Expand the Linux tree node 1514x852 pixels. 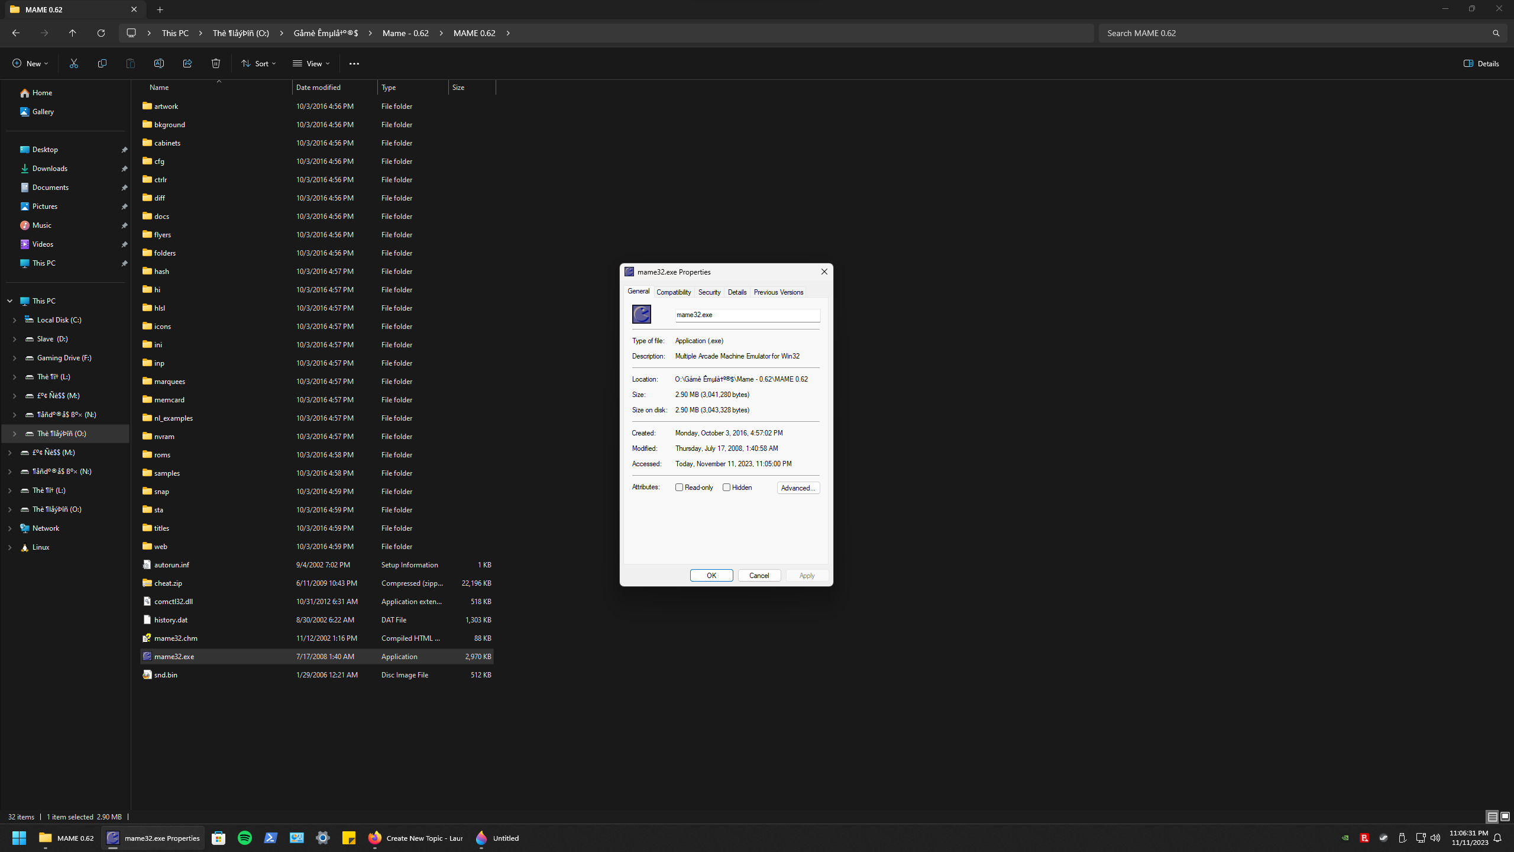pyautogui.click(x=10, y=547)
